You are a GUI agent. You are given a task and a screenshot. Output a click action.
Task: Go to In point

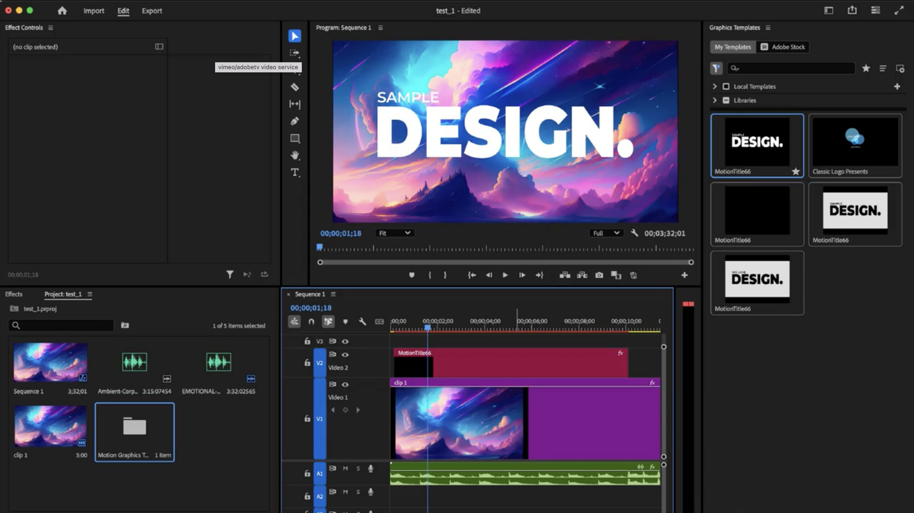472,275
